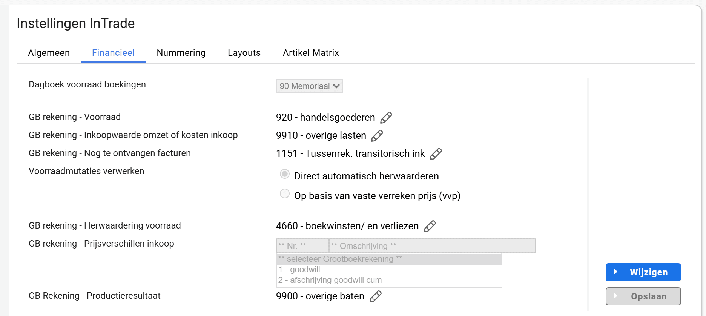Select the selecteer Grootboekrekening placeholder row
The height and width of the screenshot is (316, 706).
pos(389,259)
